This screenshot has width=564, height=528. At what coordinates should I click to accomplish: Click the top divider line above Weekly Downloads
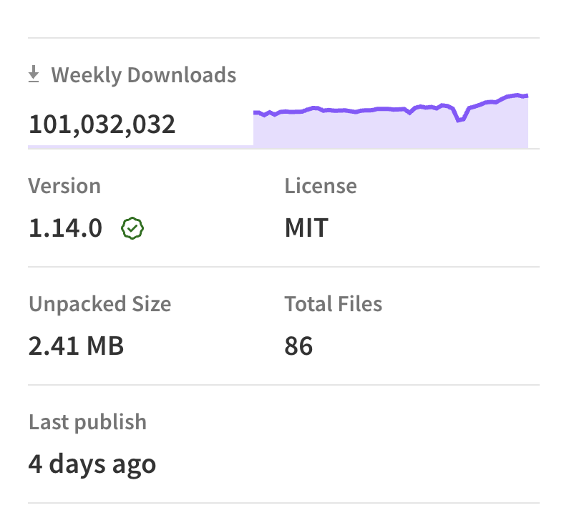pos(283,38)
